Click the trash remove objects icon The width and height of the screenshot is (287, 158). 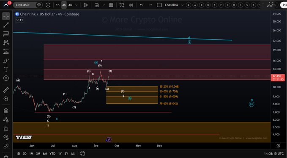[x=6, y=157]
